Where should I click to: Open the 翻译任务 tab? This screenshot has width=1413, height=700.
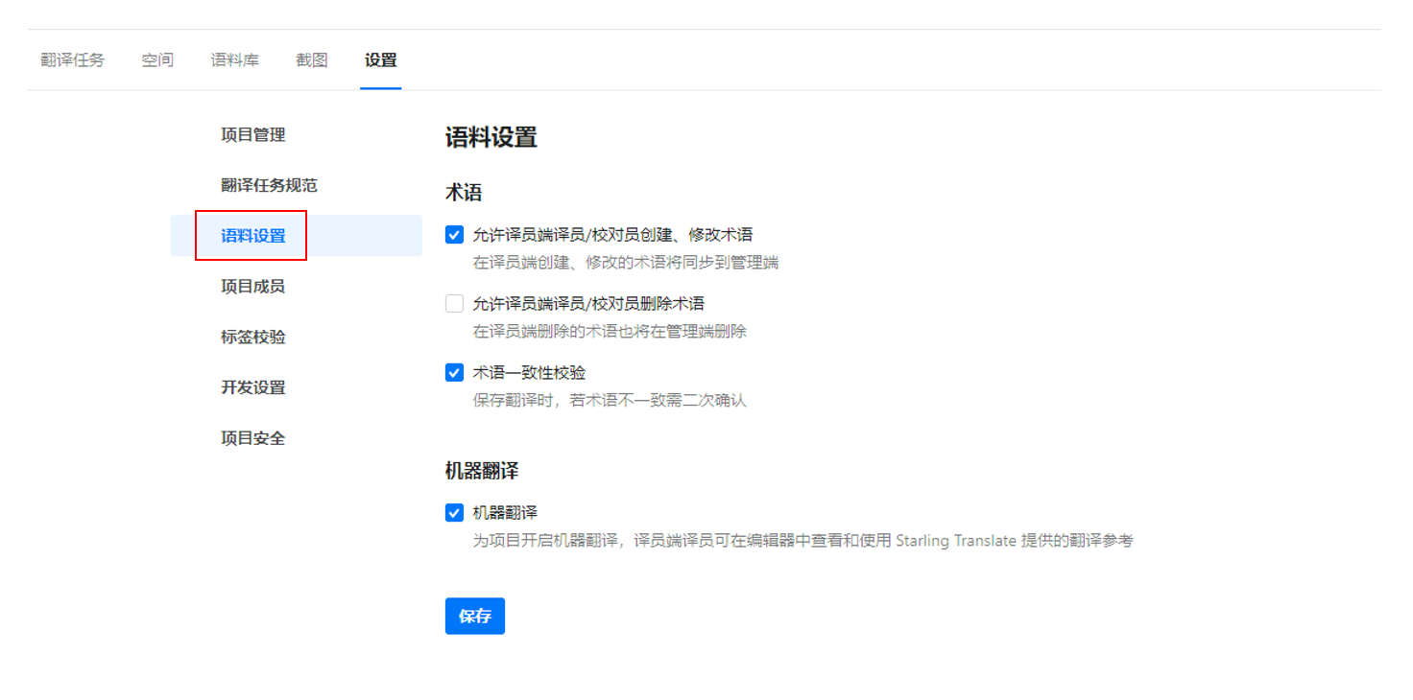click(72, 60)
